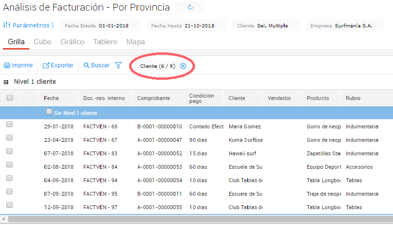Image resolution: width=393 pixels, height=225 pixels.
Task: Check the row for FACTVEN - 84
Action: point(9,164)
